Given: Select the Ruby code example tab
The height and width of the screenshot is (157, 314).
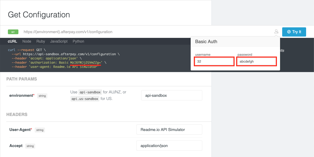Looking at the screenshot, I should (40, 41).
